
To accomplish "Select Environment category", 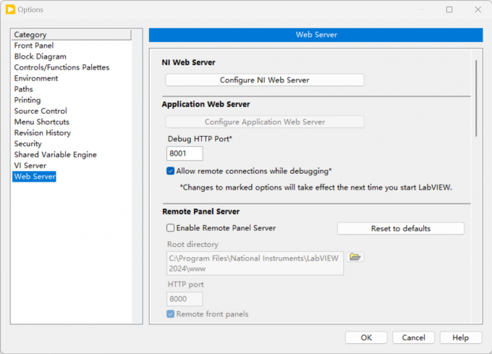I will pos(36,78).
